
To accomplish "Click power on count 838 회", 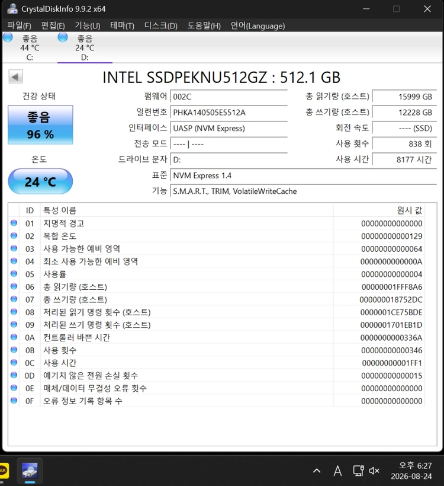I will [404, 144].
